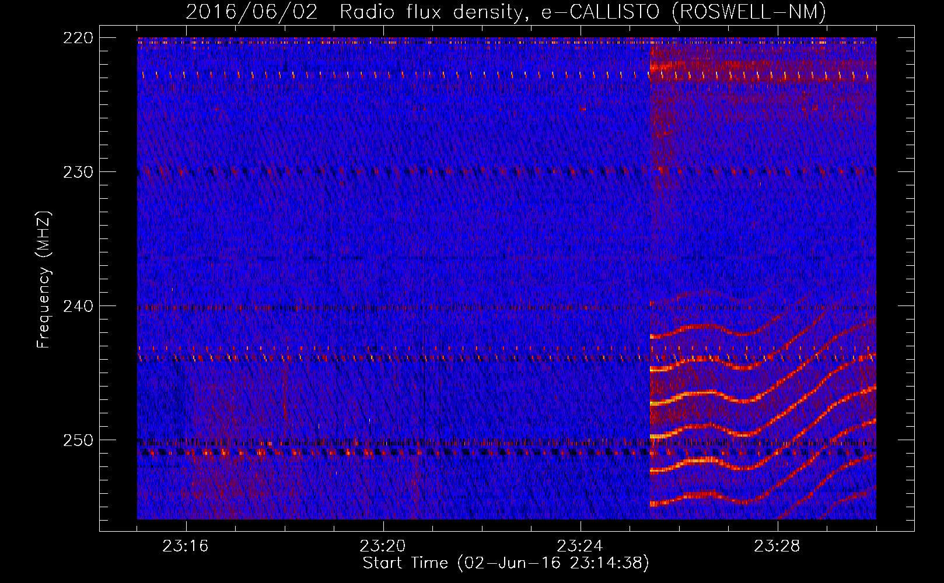Image resolution: width=944 pixels, height=583 pixels.
Task: Click the '23:24' time axis label
Action: (x=580, y=546)
